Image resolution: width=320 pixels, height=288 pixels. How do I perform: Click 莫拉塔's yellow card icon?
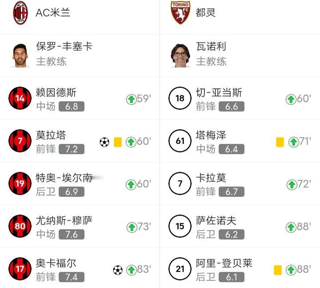coord(118,142)
